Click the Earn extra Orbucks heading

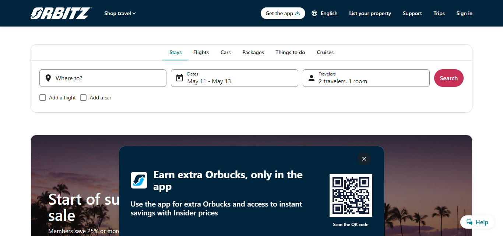click(228, 180)
